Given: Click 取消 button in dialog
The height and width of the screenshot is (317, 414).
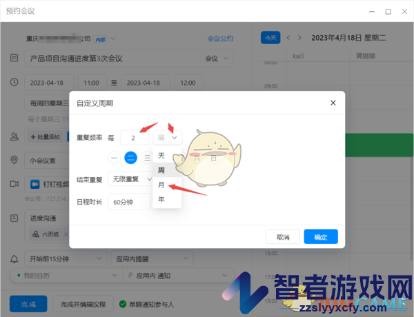Looking at the screenshot, I should pyautogui.click(x=283, y=236).
